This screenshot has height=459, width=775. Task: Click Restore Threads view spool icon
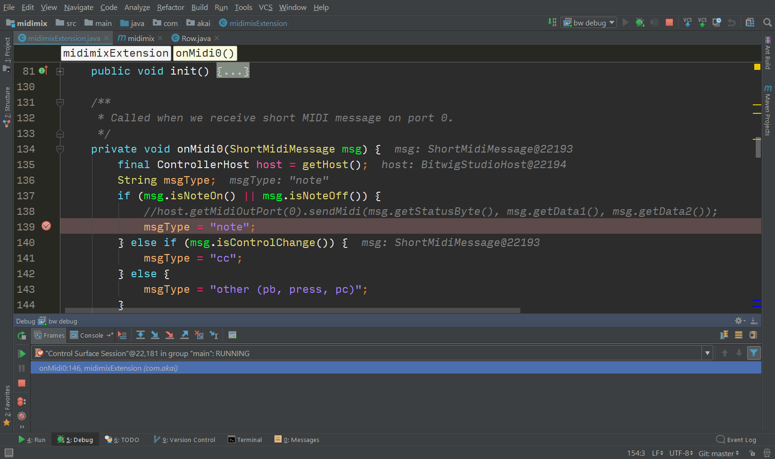(724, 335)
